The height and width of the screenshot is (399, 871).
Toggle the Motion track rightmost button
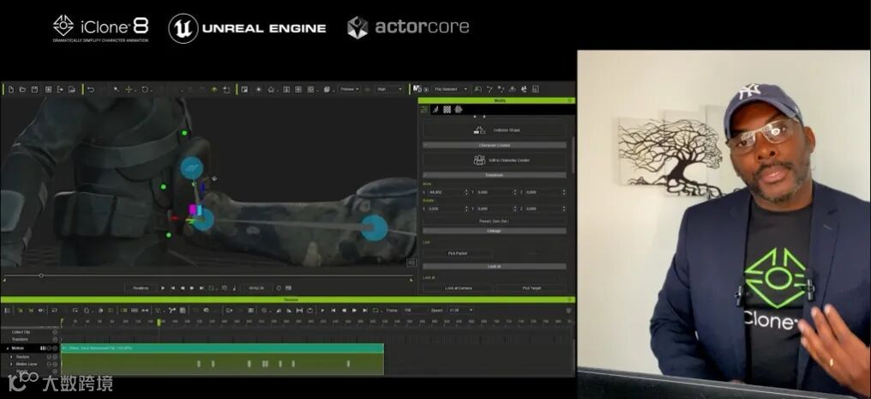(x=55, y=348)
